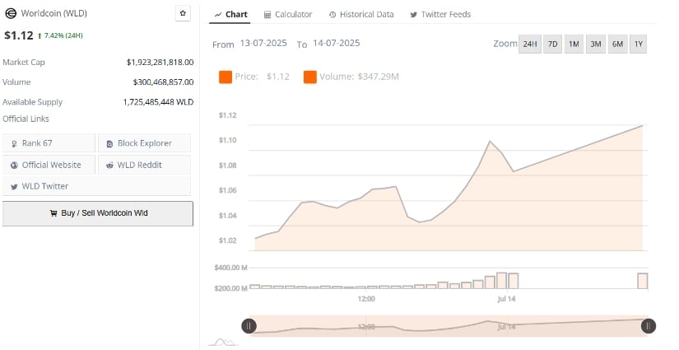Viewport: 679px width, 350px height.
Task: Click the To date field 14-07-2025
Action: (337, 43)
